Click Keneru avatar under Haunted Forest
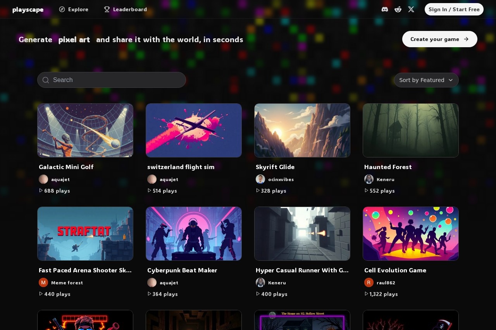Screen dimensions: 496x330 click(369, 179)
